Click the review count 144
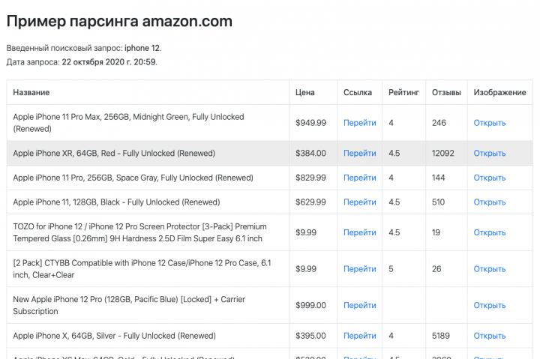Viewport: 540px width, 359px height. 439,178
